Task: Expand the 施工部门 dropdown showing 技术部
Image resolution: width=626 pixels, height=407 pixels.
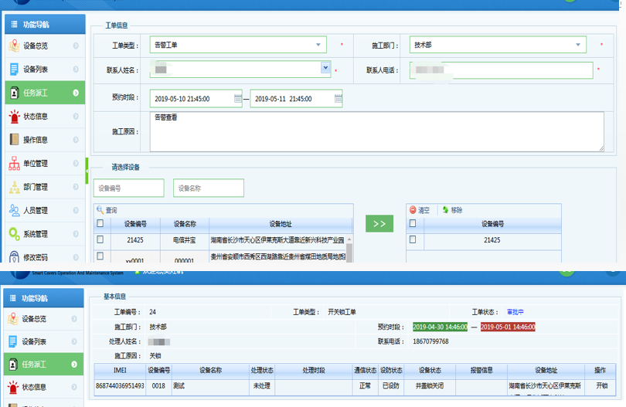Action: (578, 46)
